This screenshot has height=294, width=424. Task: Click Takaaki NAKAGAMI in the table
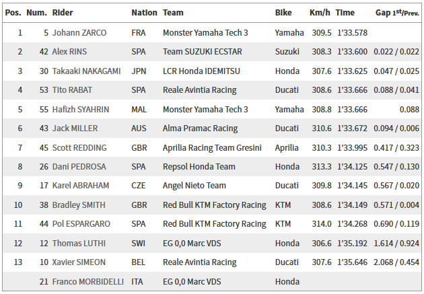pos(86,71)
